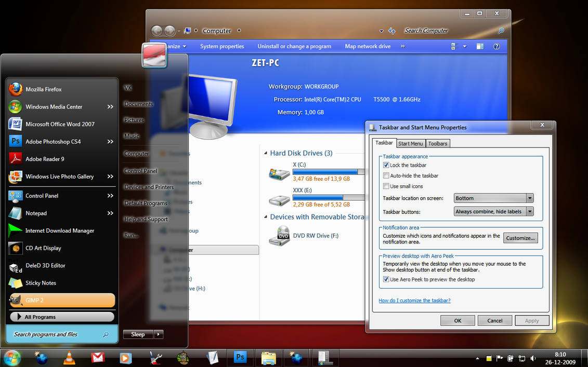Toggle Use Aero Peek to preview the desktop
Image resolution: width=588 pixels, height=367 pixels.
click(x=386, y=279)
